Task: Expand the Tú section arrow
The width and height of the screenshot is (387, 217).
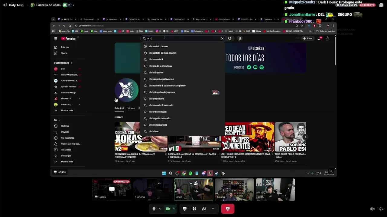Action: pos(59,120)
